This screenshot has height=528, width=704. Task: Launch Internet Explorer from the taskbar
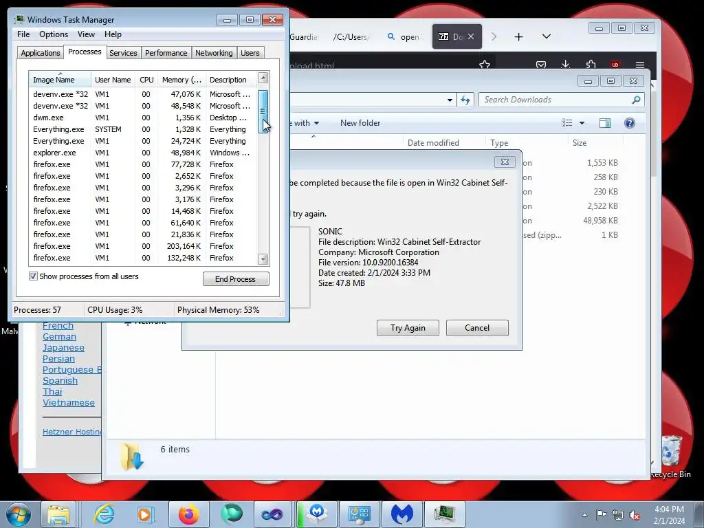point(104,514)
